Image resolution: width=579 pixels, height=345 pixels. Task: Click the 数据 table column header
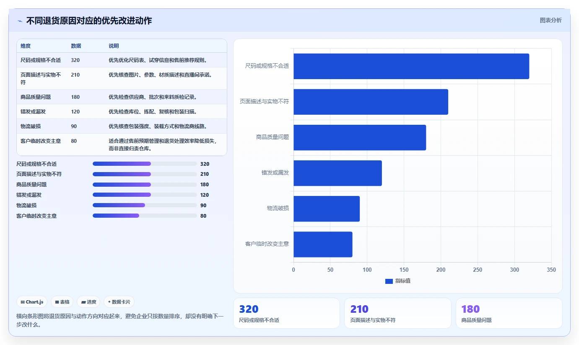click(76, 46)
